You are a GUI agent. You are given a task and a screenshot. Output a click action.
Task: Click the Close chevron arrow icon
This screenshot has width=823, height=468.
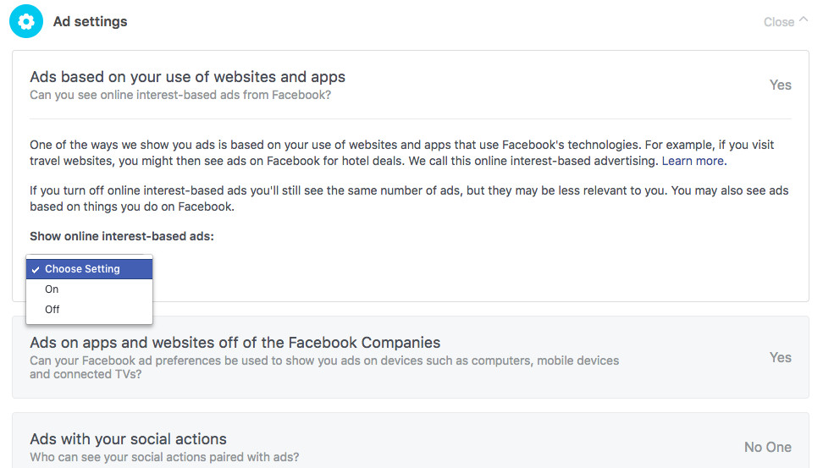tap(803, 20)
